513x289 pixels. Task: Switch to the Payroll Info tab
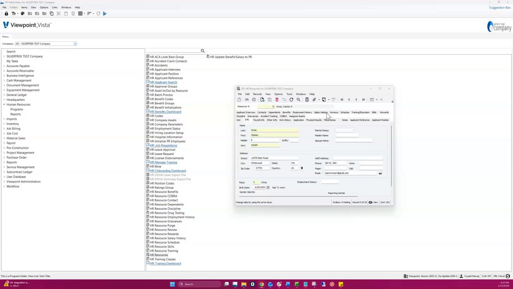(259, 120)
